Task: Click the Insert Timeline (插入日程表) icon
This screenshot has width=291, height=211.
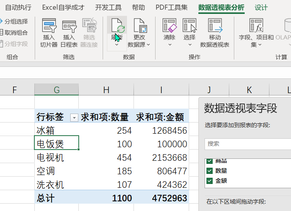Action: click(69, 26)
